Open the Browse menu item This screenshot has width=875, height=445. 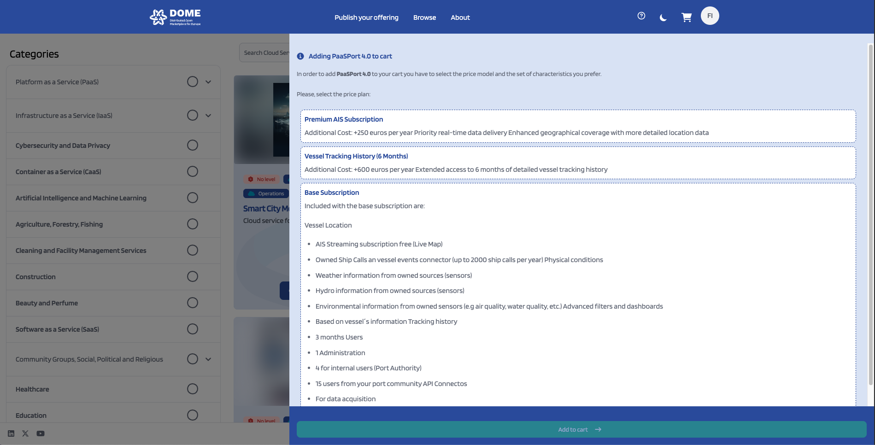(424, 18)
